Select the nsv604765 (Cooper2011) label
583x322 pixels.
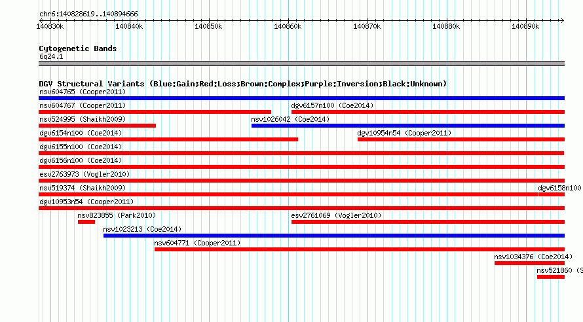coord(83,92)
